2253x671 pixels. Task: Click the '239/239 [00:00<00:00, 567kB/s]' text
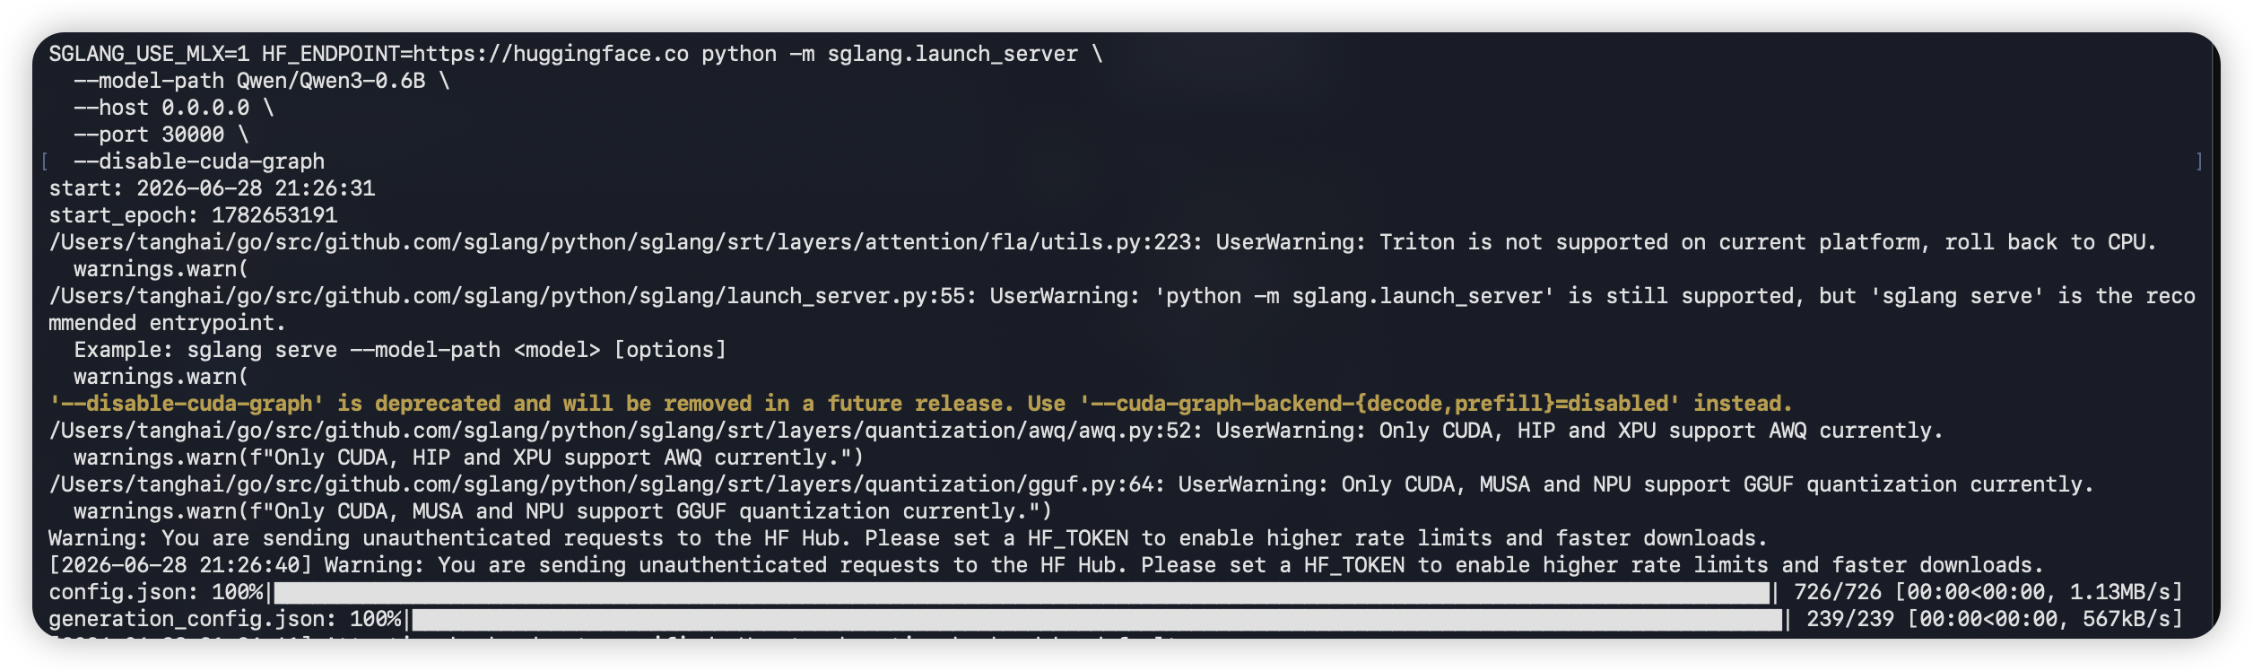(1994, 619)
